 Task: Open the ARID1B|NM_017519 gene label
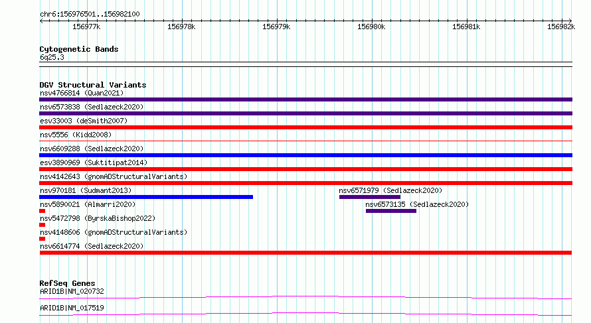(x=72, y=308)
